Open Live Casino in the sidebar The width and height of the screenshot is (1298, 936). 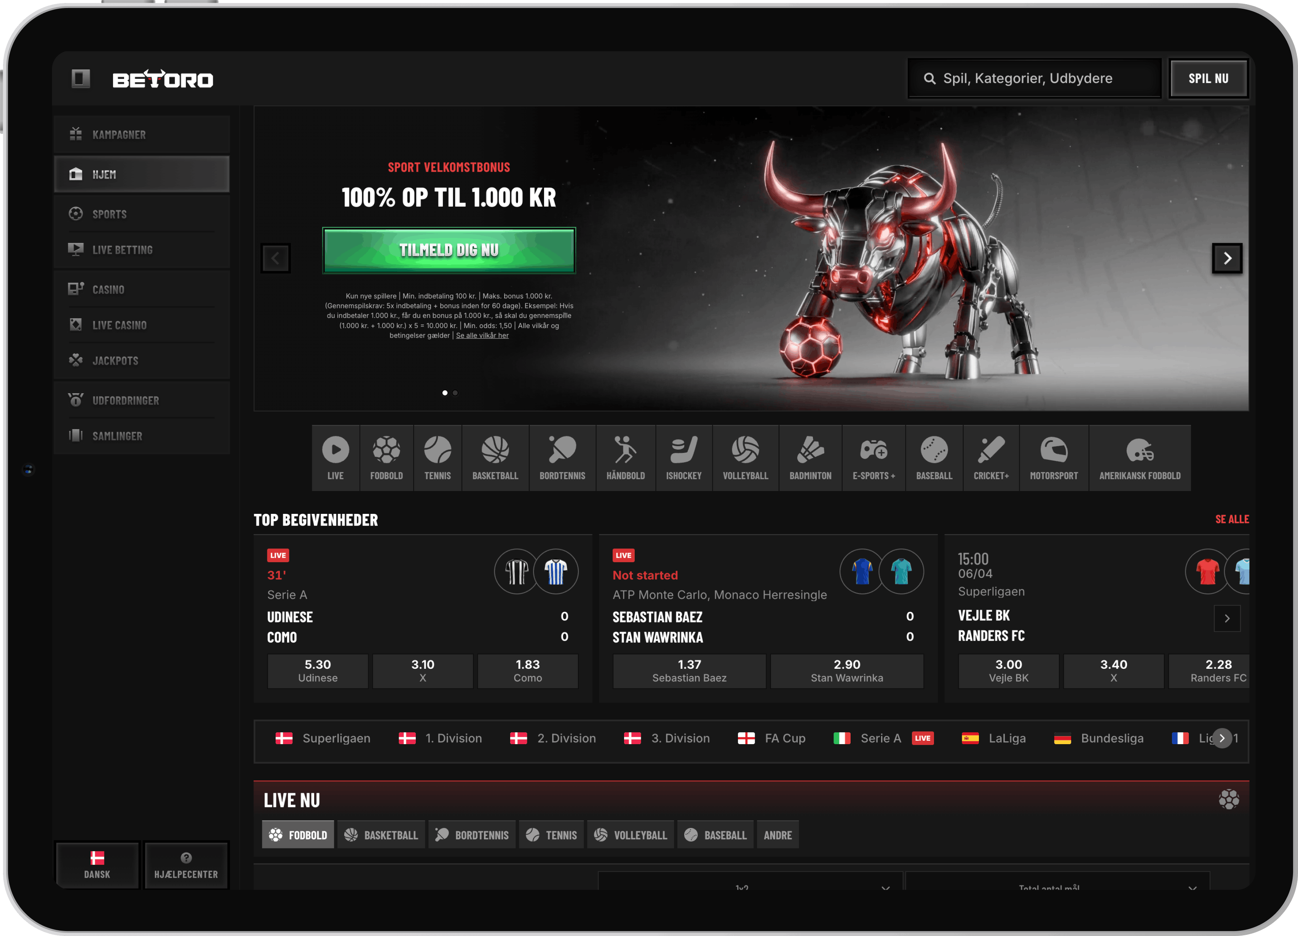point(119,325)
